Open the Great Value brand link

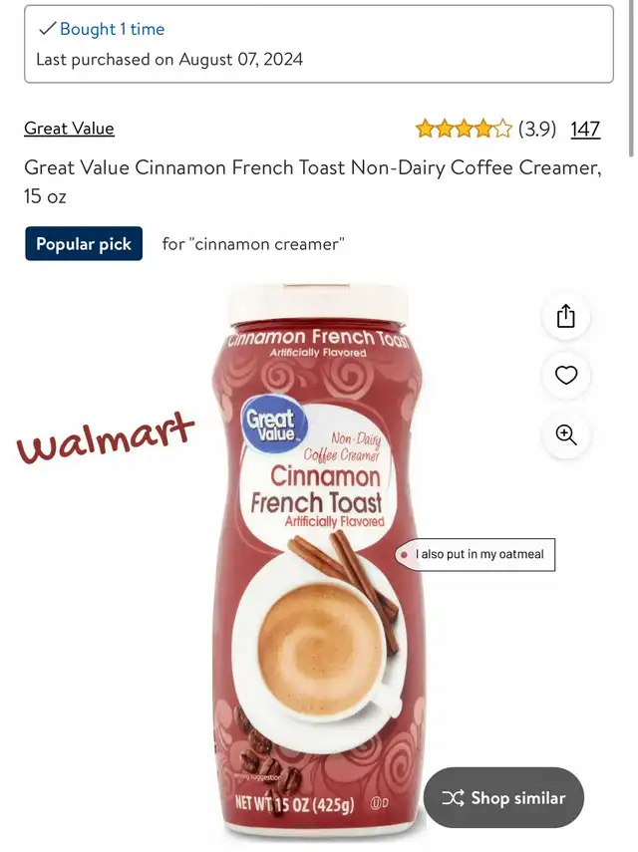(69, 129)
